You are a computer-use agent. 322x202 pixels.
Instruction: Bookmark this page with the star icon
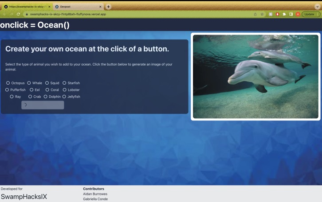[x=262, y=14]
